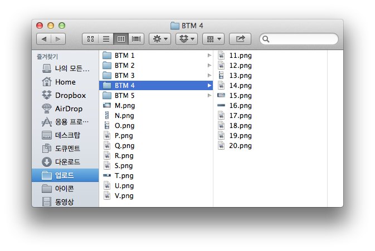The image size is (375, 251).
Task: Select the BTM 3 folder
Action: (156, 76)
